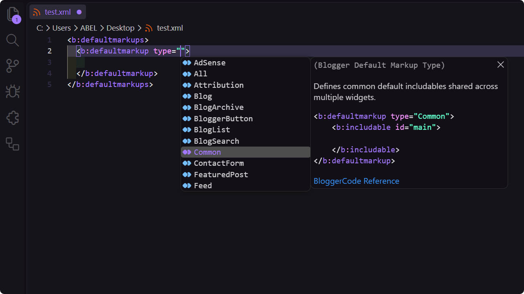Click the enum icon beside BlogSearch
524x294 pixels.
(x=187, y=141)
